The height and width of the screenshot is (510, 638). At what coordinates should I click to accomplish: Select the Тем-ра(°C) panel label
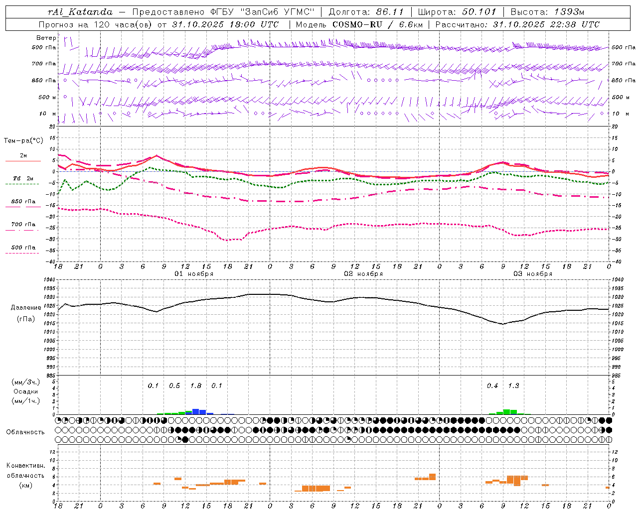pyautogui.click(x=23, y=140)
